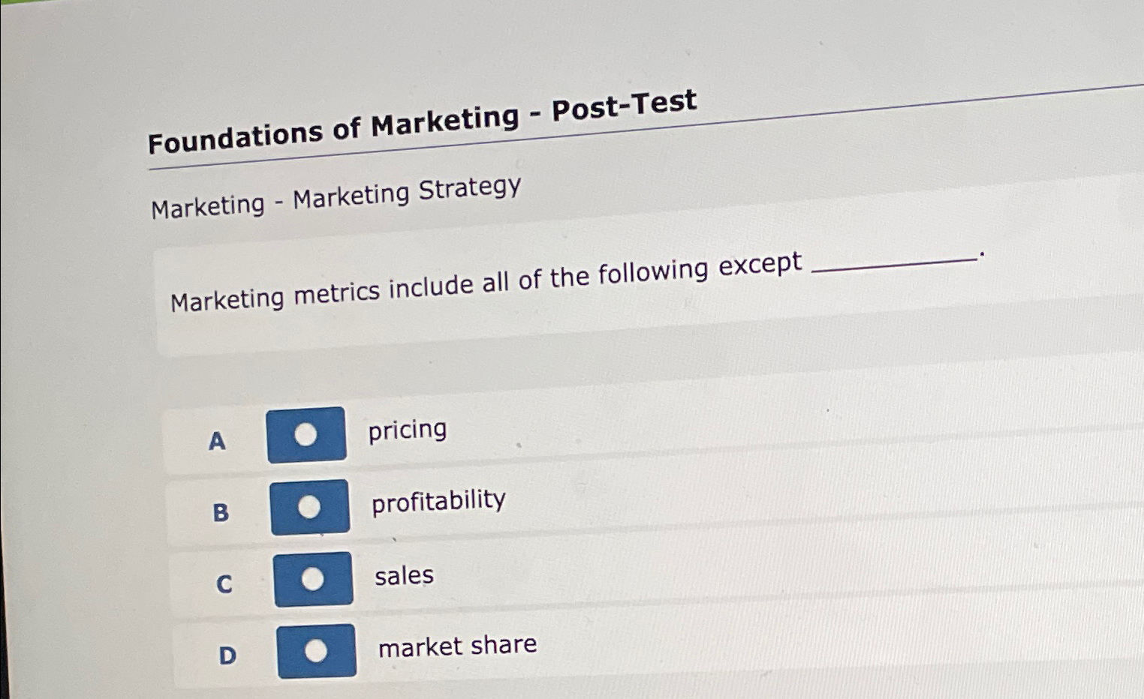Click the word "except" in the question
Screen dimensions: 1144x699
(760, 265)
